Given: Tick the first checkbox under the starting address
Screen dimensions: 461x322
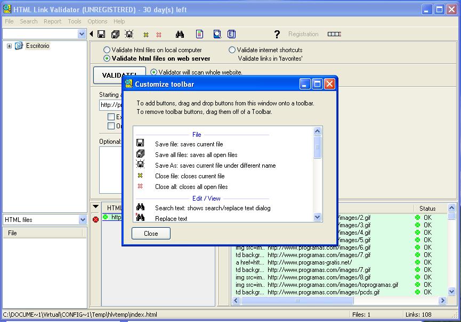Looking at the screenshot, I should pos(111,117).
